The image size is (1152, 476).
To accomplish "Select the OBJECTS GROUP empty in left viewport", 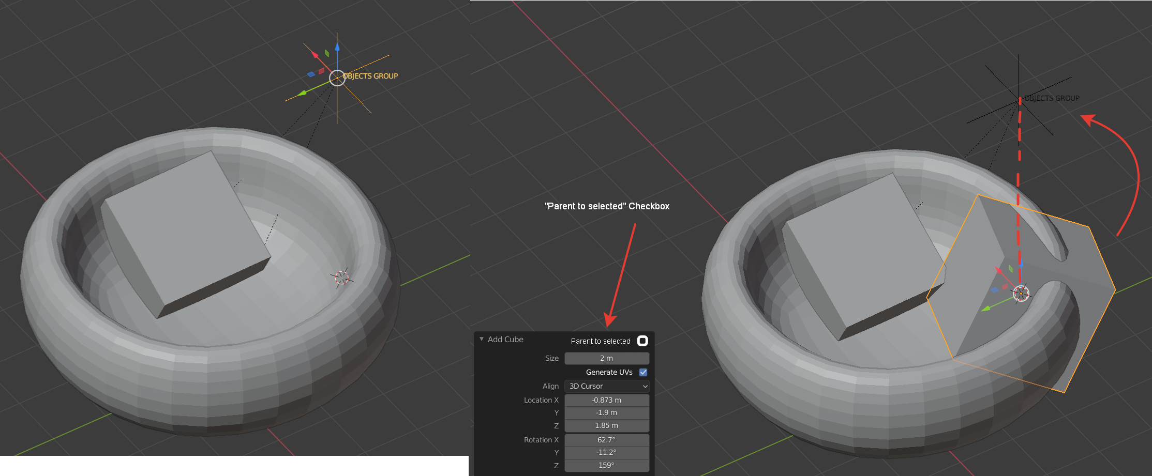I will [x=337, y=78].
